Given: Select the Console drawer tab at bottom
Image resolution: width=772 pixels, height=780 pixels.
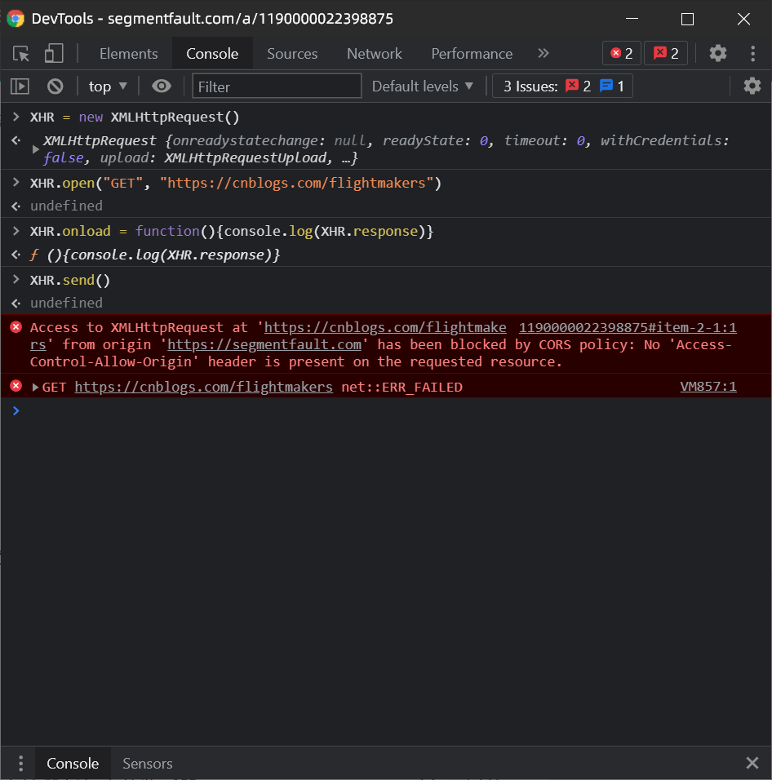Looking at the screenshot, I should (73, 763).
